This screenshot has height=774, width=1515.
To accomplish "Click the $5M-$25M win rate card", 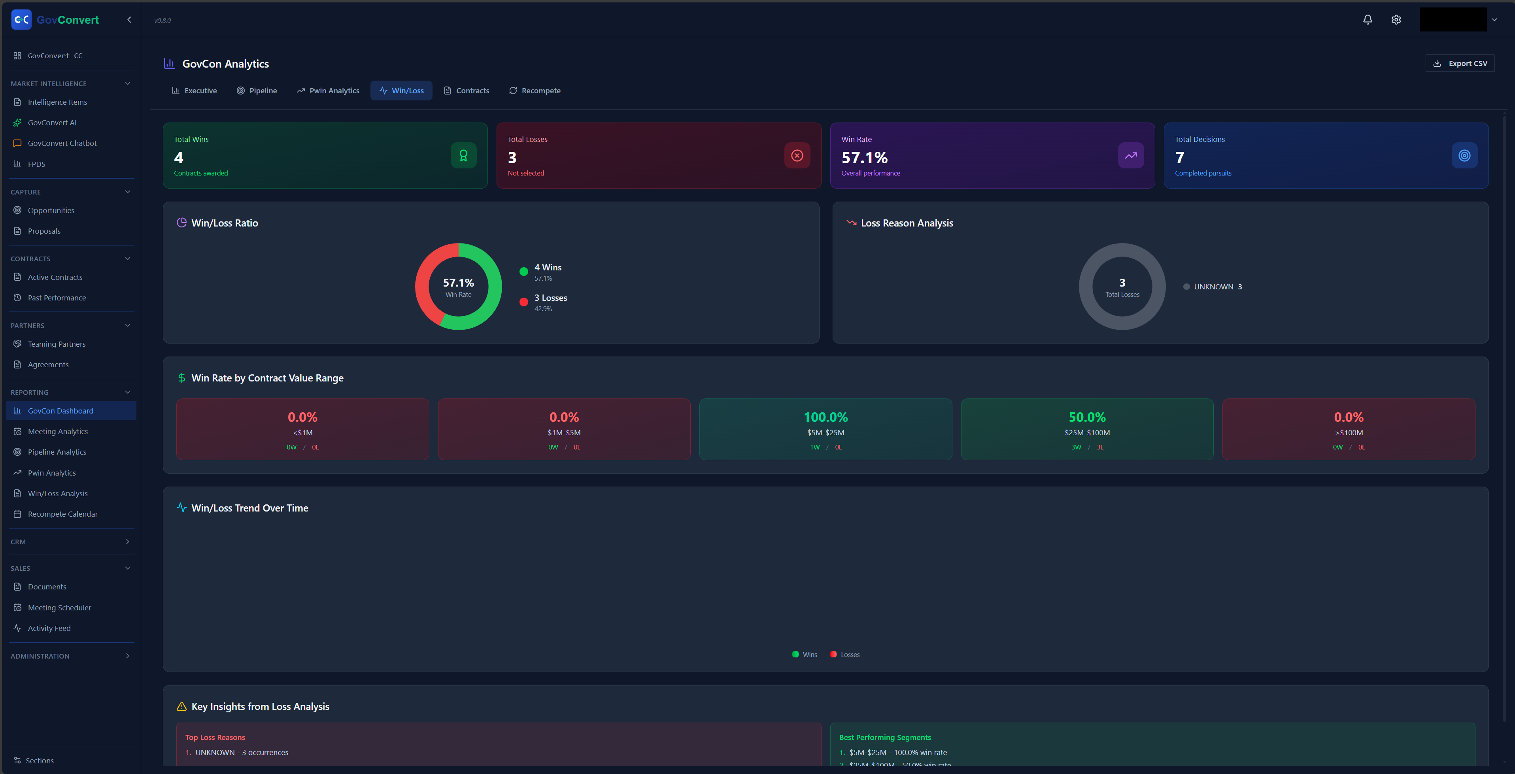I will (825, 429).
